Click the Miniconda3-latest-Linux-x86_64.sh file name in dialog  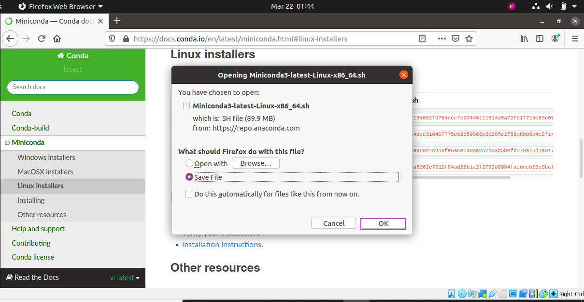[x=251, y=106]
